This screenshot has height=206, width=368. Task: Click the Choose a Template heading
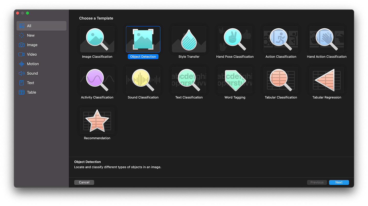96,18
